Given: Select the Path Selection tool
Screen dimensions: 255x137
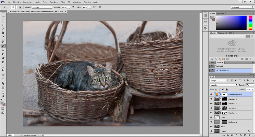Looking at the screenshot, I should click(3, 84).
